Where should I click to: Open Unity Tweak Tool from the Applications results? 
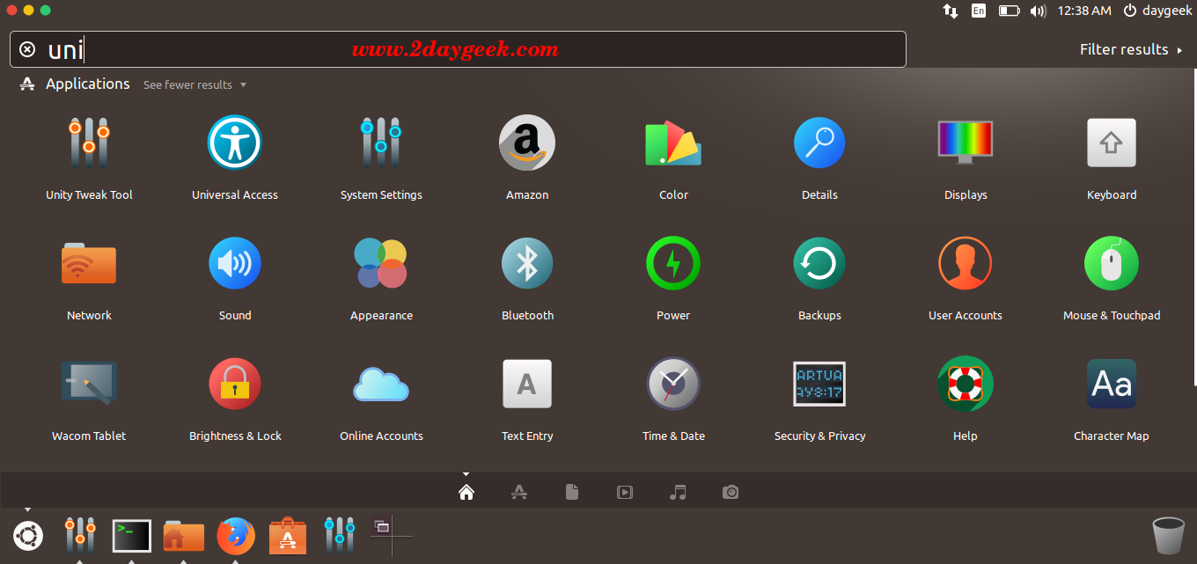click(x=89, y=143)
